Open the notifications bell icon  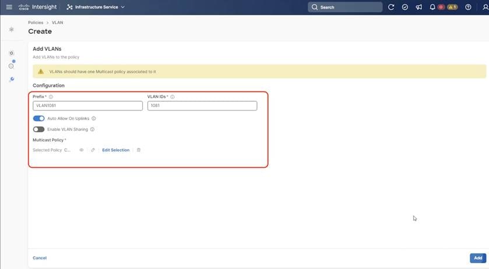point(432,7)
